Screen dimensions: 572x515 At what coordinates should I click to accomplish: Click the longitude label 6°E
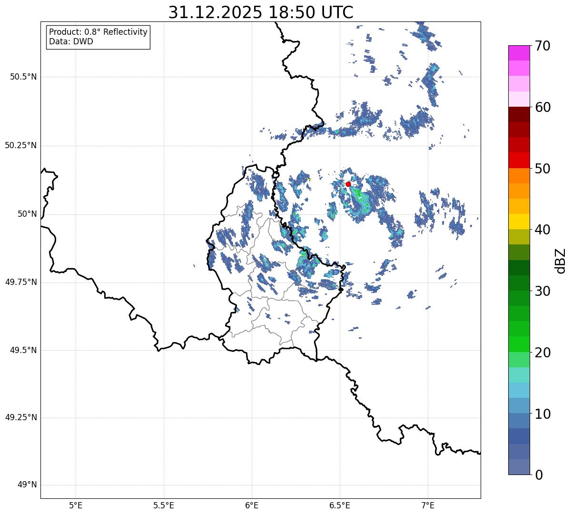coord(252,505)
